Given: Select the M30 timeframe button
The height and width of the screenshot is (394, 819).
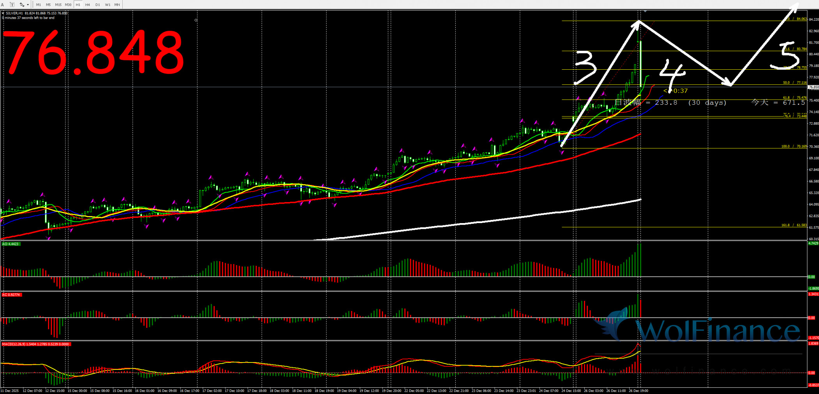Looking at the screenshot, I should click(68, 5).
